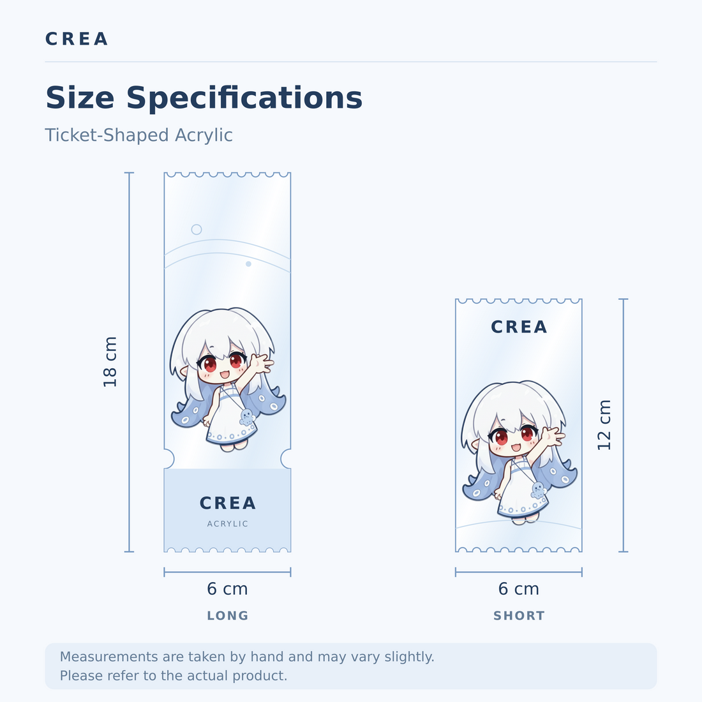Click the ACRYLIC small text on ticket stub

(227, 524)
